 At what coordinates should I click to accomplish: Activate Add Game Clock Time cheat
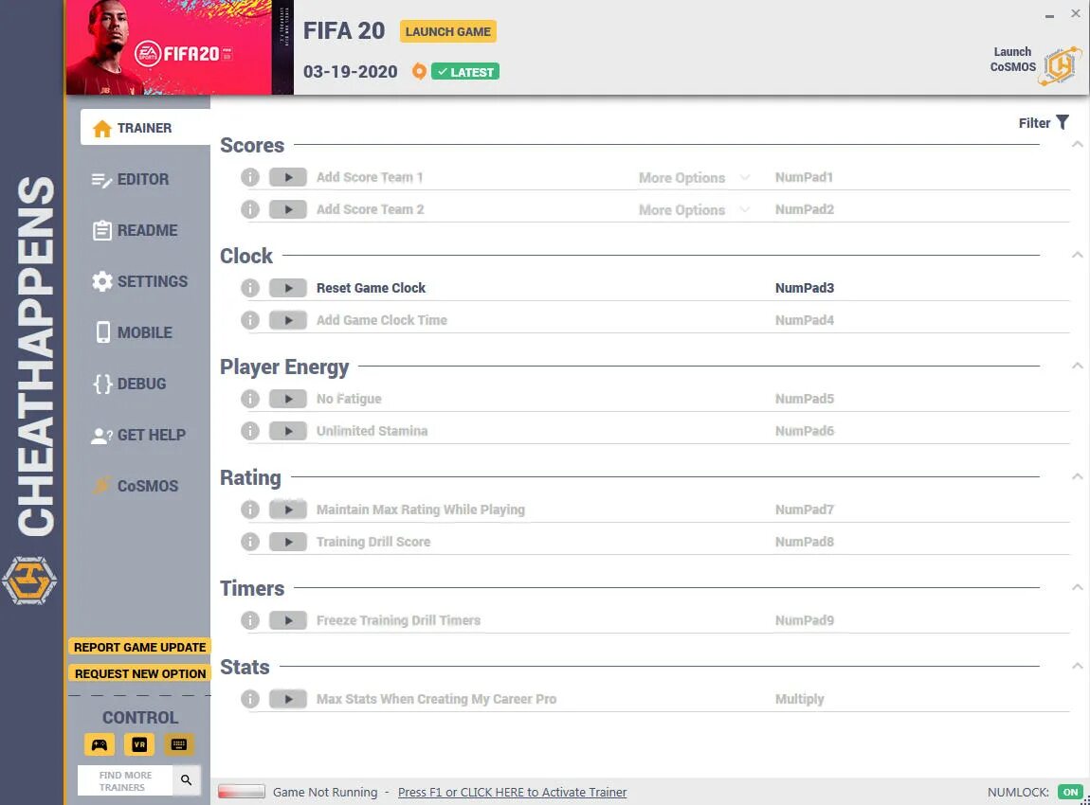[x=288, y=319]
